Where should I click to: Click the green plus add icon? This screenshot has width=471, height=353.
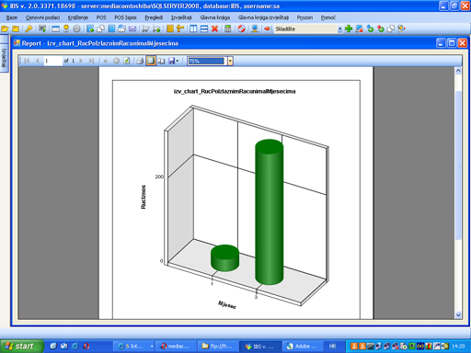click(x=349, y=28)
